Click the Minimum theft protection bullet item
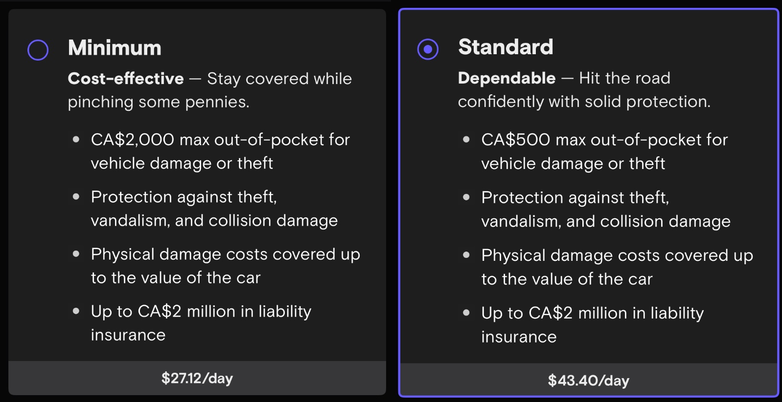The image size is (782, 402). pos(214,209)
